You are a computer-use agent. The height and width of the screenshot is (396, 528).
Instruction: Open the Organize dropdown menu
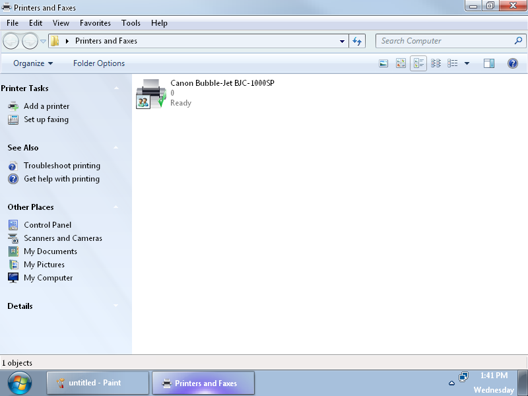pyautogui.click(x=32, y=63)
